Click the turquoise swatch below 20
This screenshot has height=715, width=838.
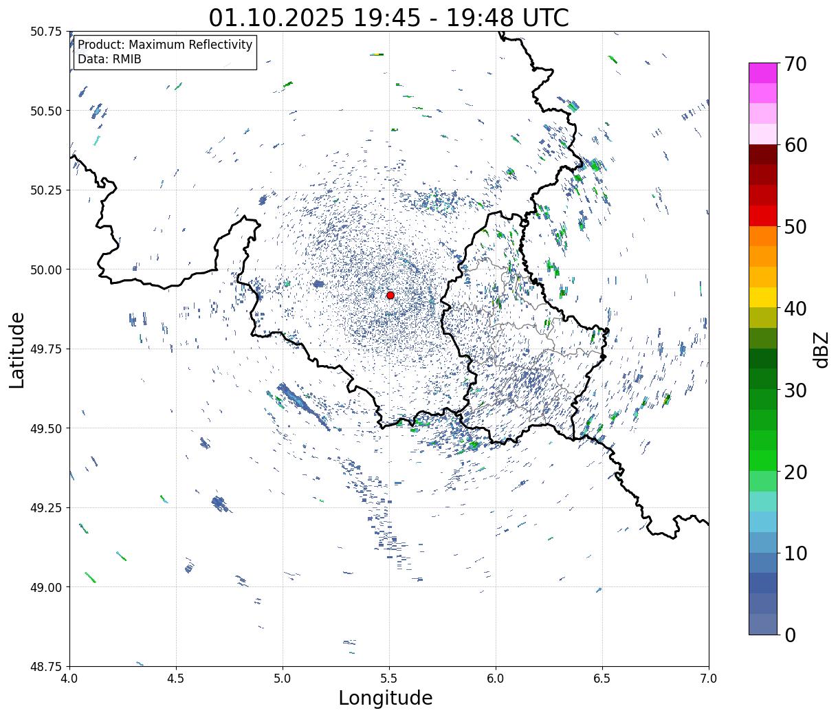[x=763, y=501]
